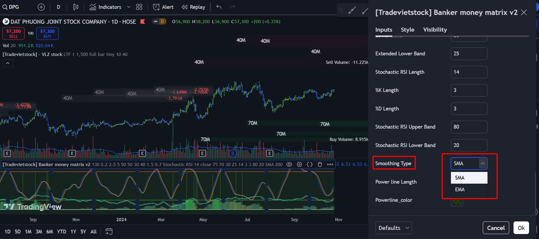Start bar Replay mode
Image resolution: width=539 pixels, height=239 pixels.
click(x=193, y=7)
